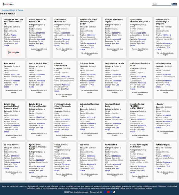Open the Facebook icon in the footer
The image size is (179, 195).
[111, 192]
